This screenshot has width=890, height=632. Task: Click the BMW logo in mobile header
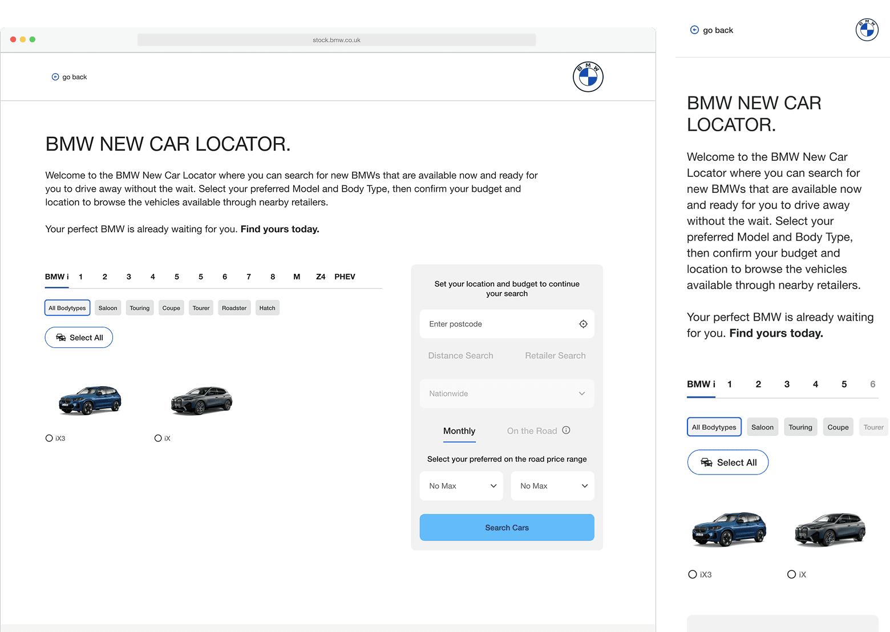click(867, 30)
